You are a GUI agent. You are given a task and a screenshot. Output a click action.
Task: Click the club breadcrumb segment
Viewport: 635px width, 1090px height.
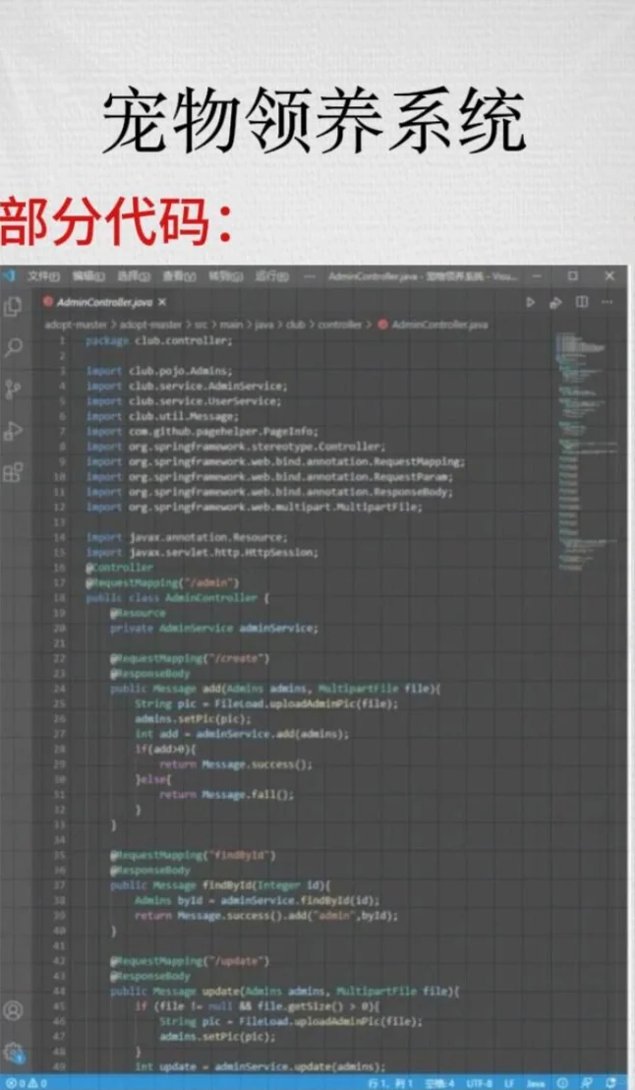[296, 325]
